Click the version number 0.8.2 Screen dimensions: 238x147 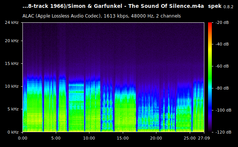[228, 7]
